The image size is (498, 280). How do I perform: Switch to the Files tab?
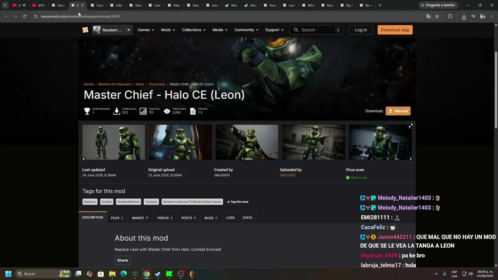pyautogui.click(x=117, y=218)
